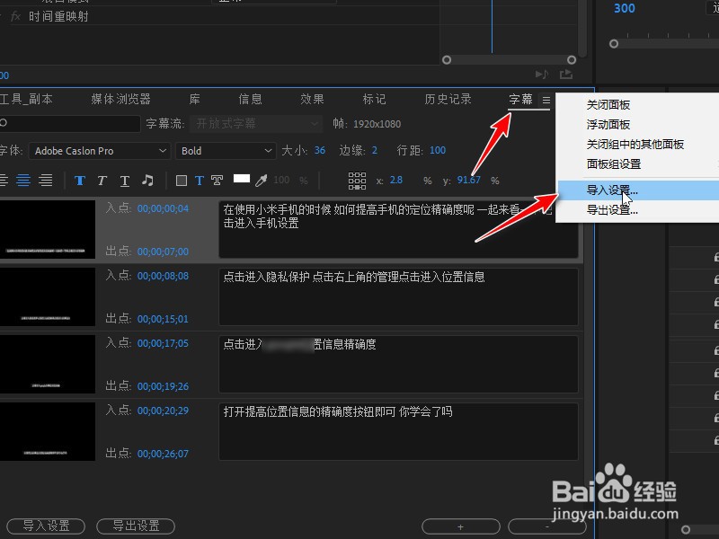Open Panel Group Settings (面板组设置)
719x539 pixels.
click(x=614, y=164)
